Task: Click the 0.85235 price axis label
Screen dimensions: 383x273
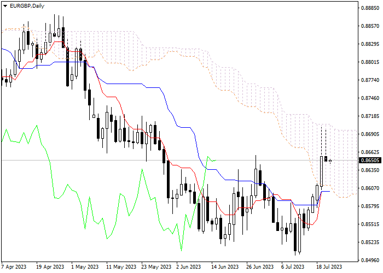Action: (370, 242)
